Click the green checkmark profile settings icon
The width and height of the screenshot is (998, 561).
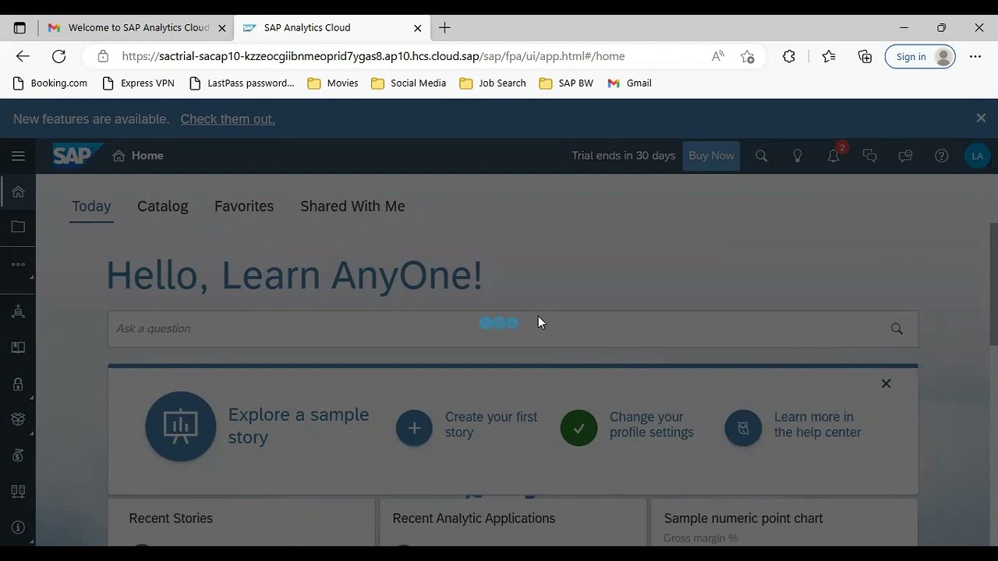(579, 429)
